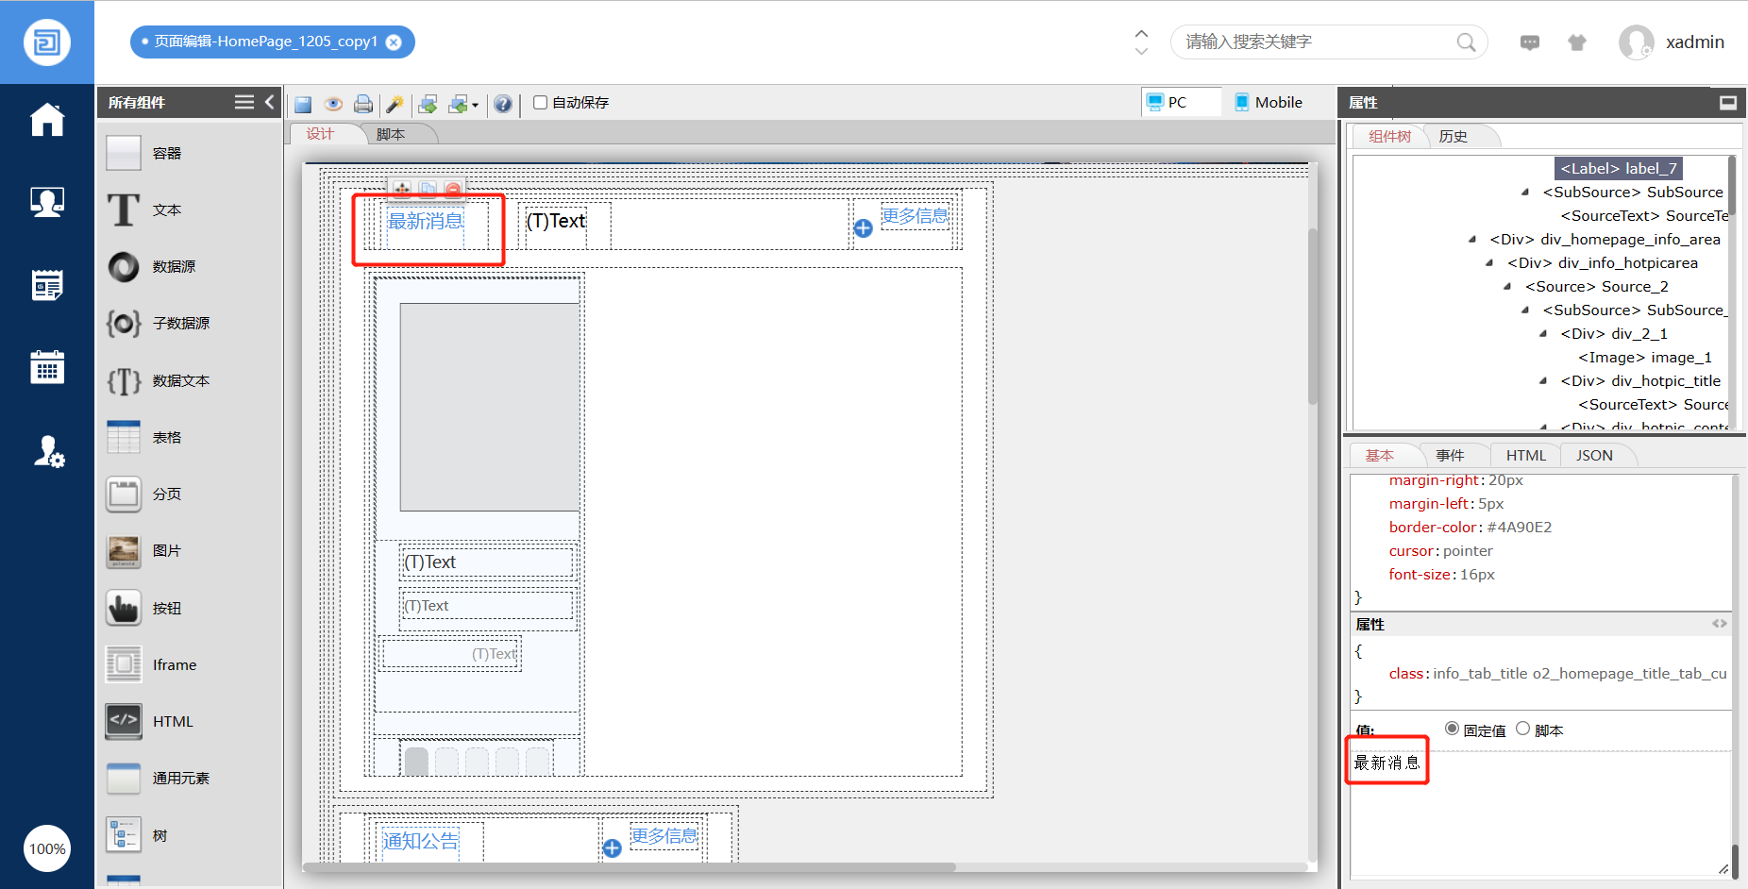Select the 脚本 radio button for value
This screenshot has height=889, width=1748.
[x=1523, y=729]
